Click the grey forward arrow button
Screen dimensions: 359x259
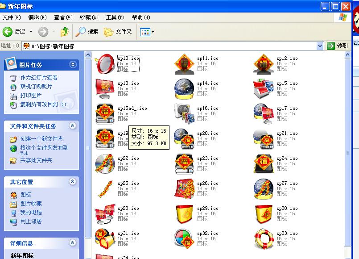(43, 32)
